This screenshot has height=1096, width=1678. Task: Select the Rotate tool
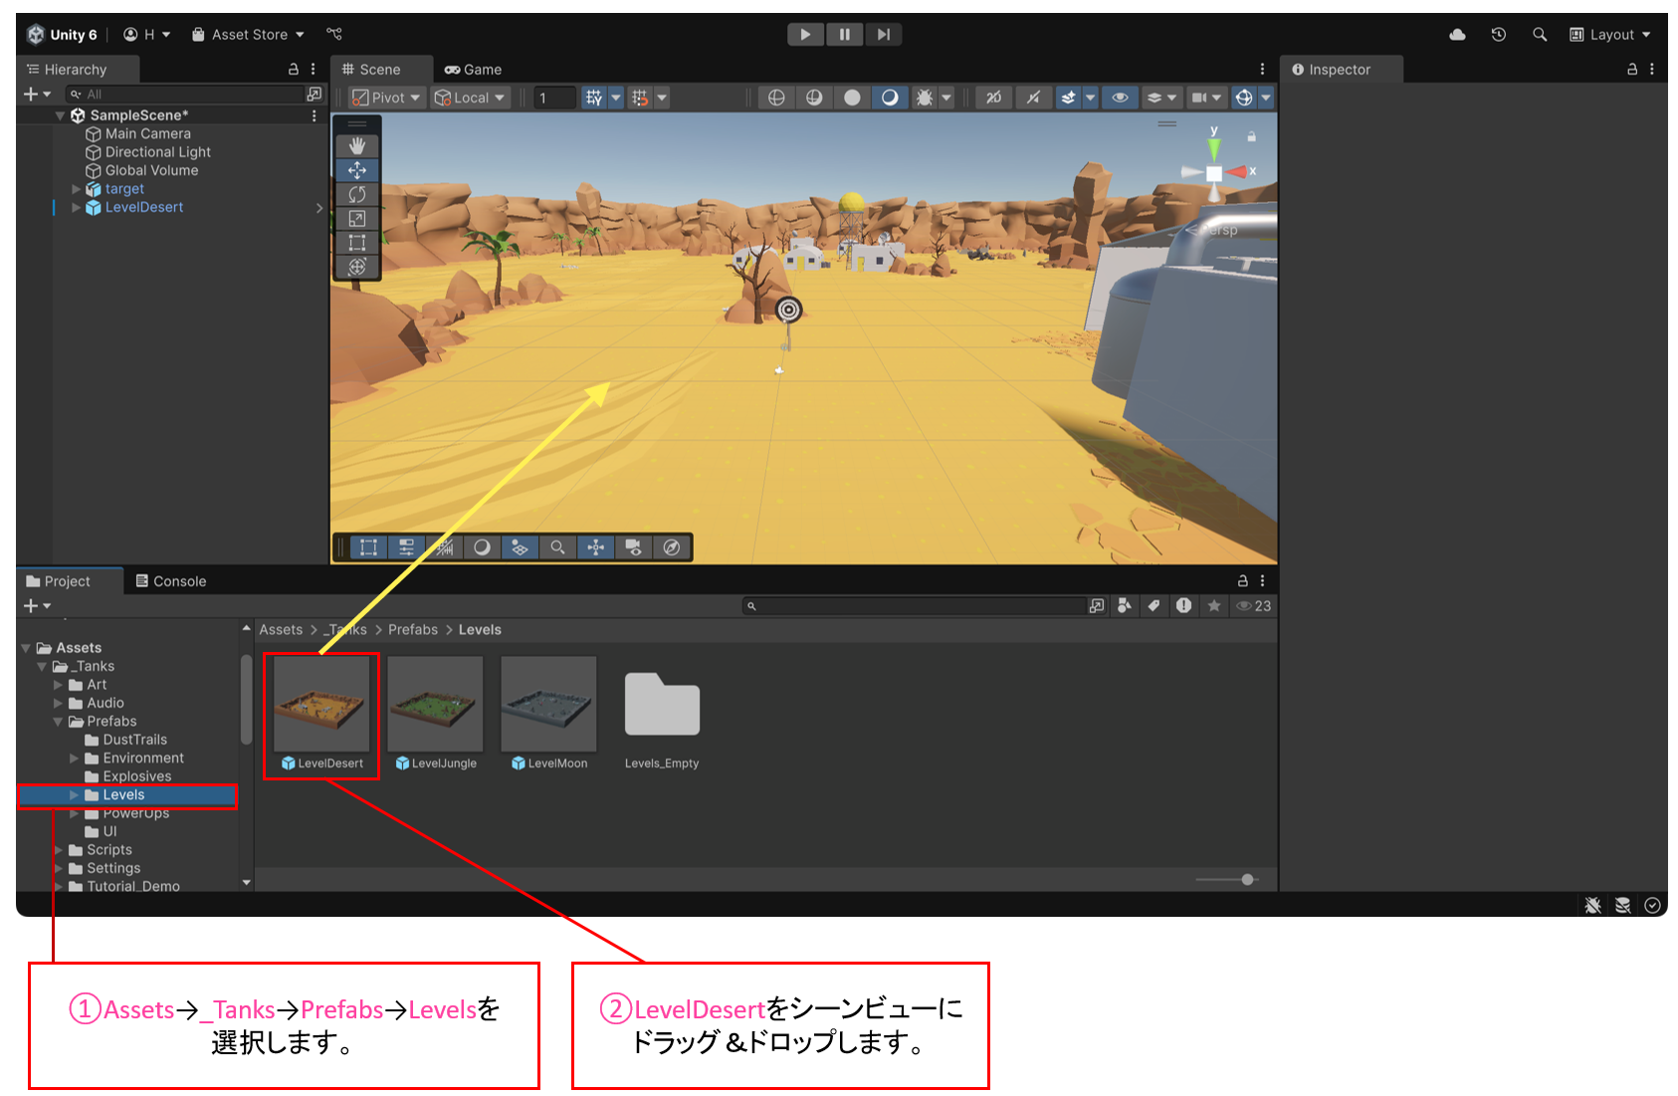click(357, 194)
